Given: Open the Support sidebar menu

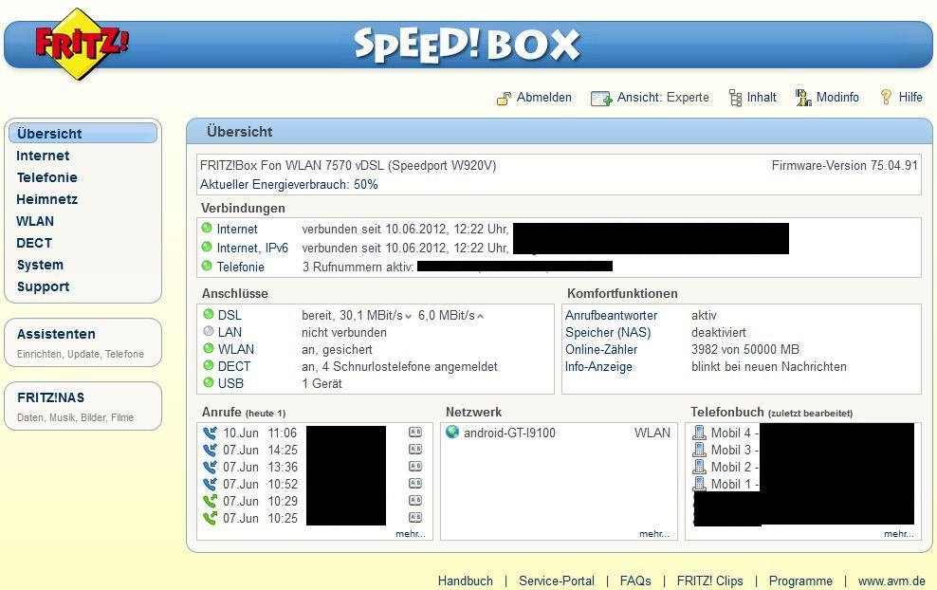Looking at the screenshot, I should (x=43, y=286).
